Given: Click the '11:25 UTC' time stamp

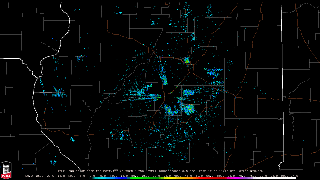Looking at the screenshot, I should [228, 171].
